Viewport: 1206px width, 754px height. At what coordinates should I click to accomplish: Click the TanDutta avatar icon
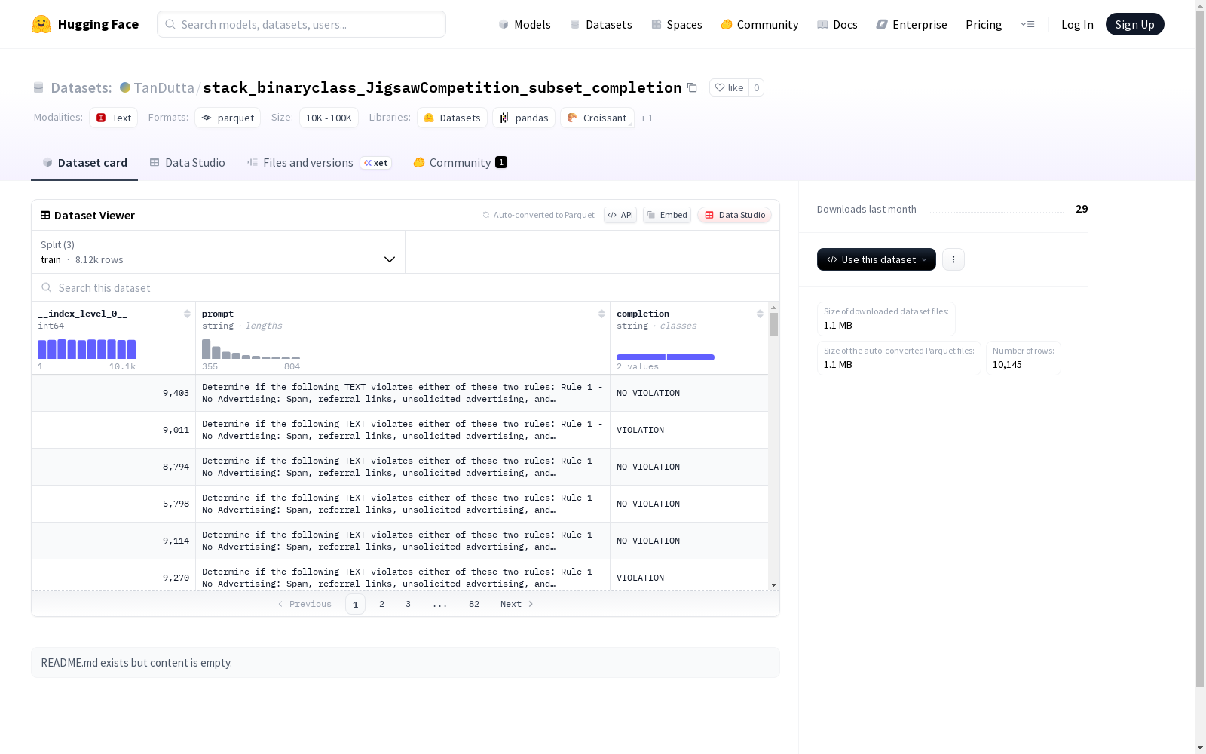click(x=125, y=87)
